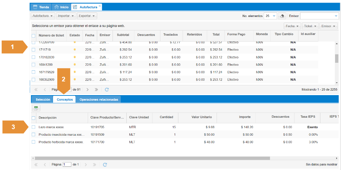The image size is (341, 170).
Task: Tick the Lazo marca xxxxx row checkbox
Action: [x=33, y=127]
